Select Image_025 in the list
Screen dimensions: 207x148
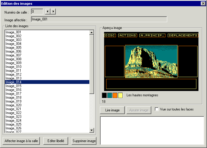pos(47,124)
